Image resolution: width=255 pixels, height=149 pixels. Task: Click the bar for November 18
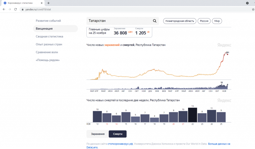pos(155,120)
